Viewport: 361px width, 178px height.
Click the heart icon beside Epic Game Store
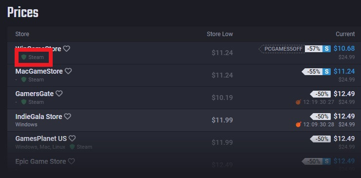pos(71,161)
